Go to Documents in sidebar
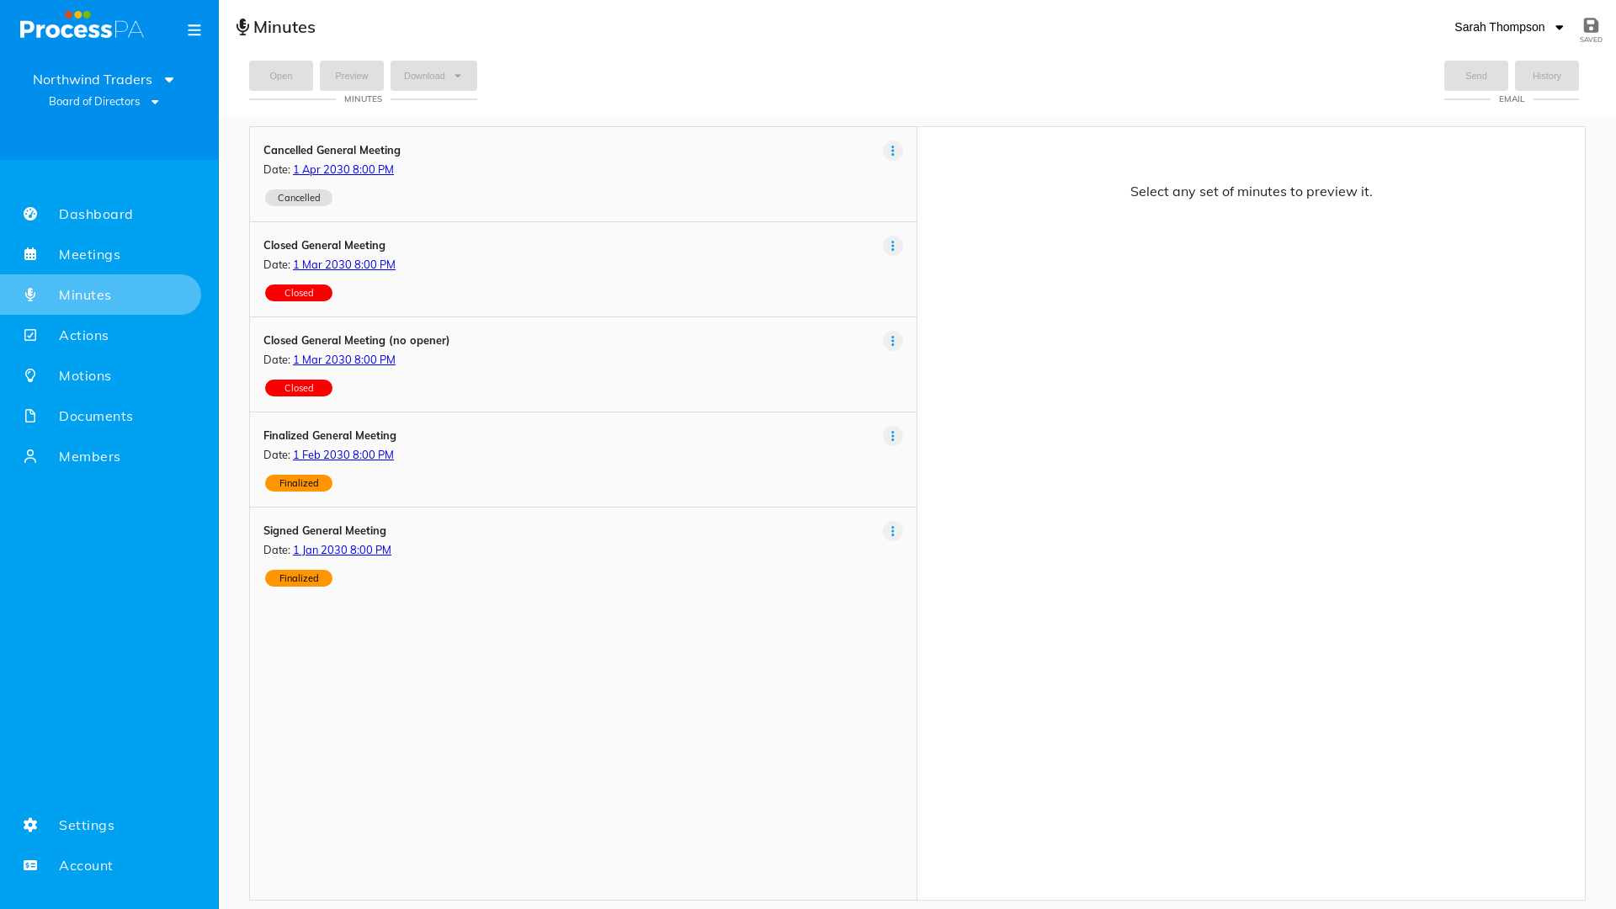1616x909 pixels. click(100, 416)
